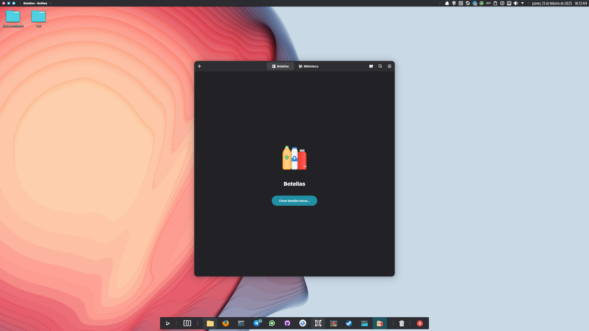Click the shield alert tray icon
Screen dimensions: 589x331
tap(454, 3)
